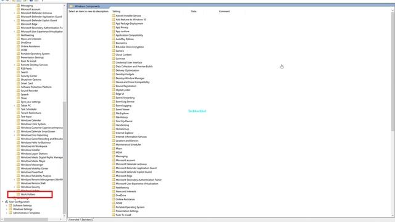Open Application Compatibility in the list

pyautogui.click(x=129, y=35)
